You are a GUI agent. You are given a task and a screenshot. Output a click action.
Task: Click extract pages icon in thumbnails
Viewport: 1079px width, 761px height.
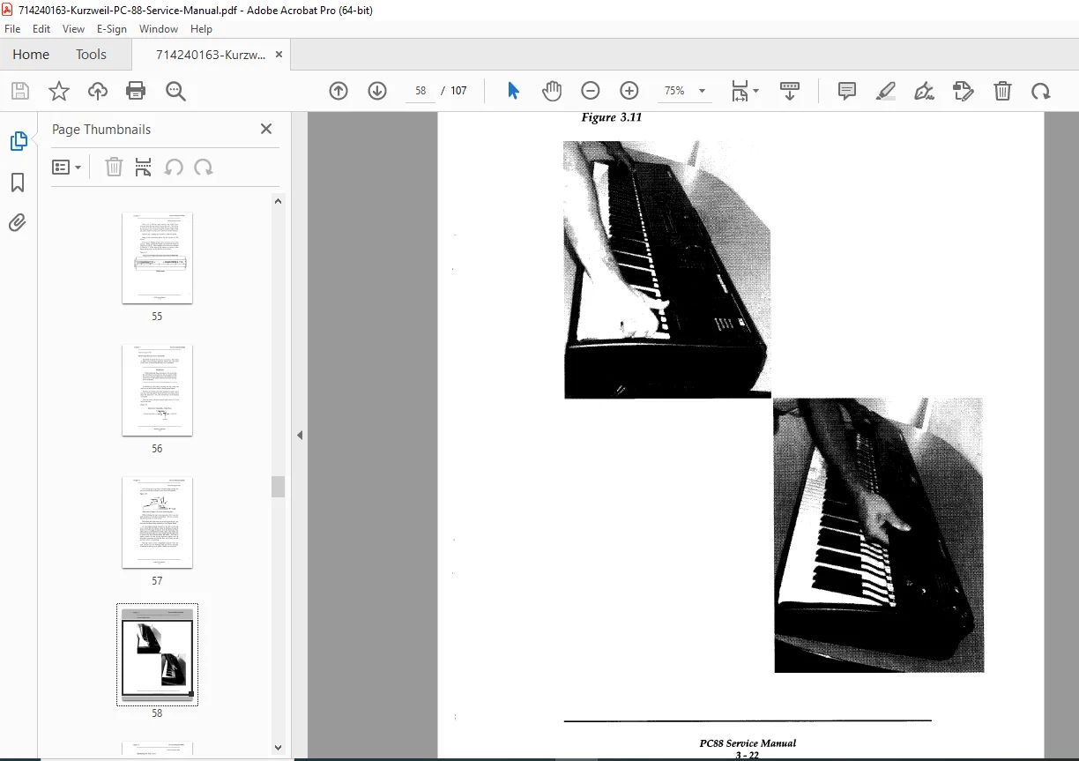point(144,168)
